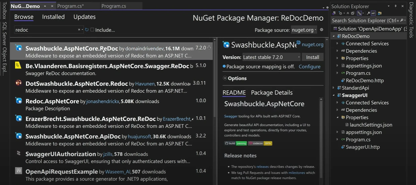Image resolution: width=416 pixels, height=185 pixels.
Task: Expand ReDocDemo appsettings.json node
Action: coord(338,66)
